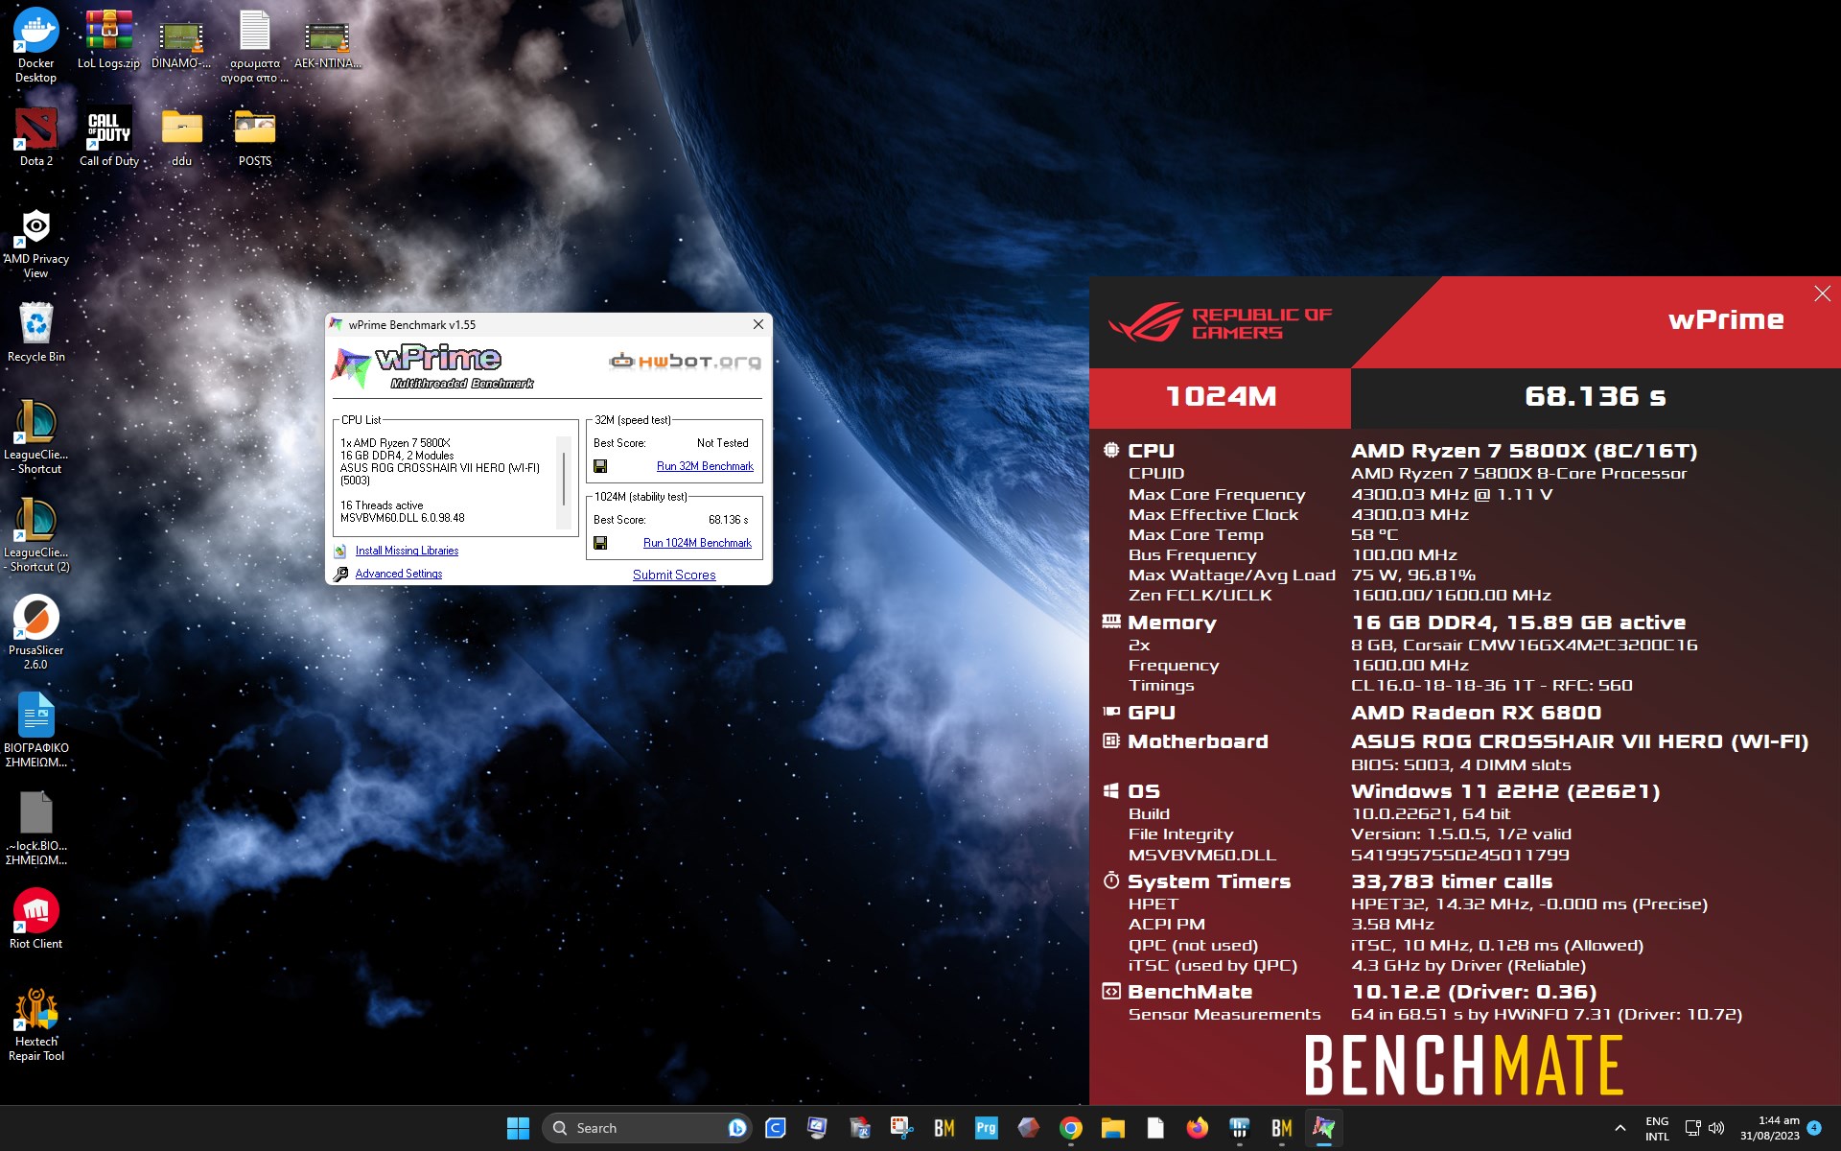Open Snipping Tool from the taskbar
Screen dimensions: 1841x1151
[901, 1128]
